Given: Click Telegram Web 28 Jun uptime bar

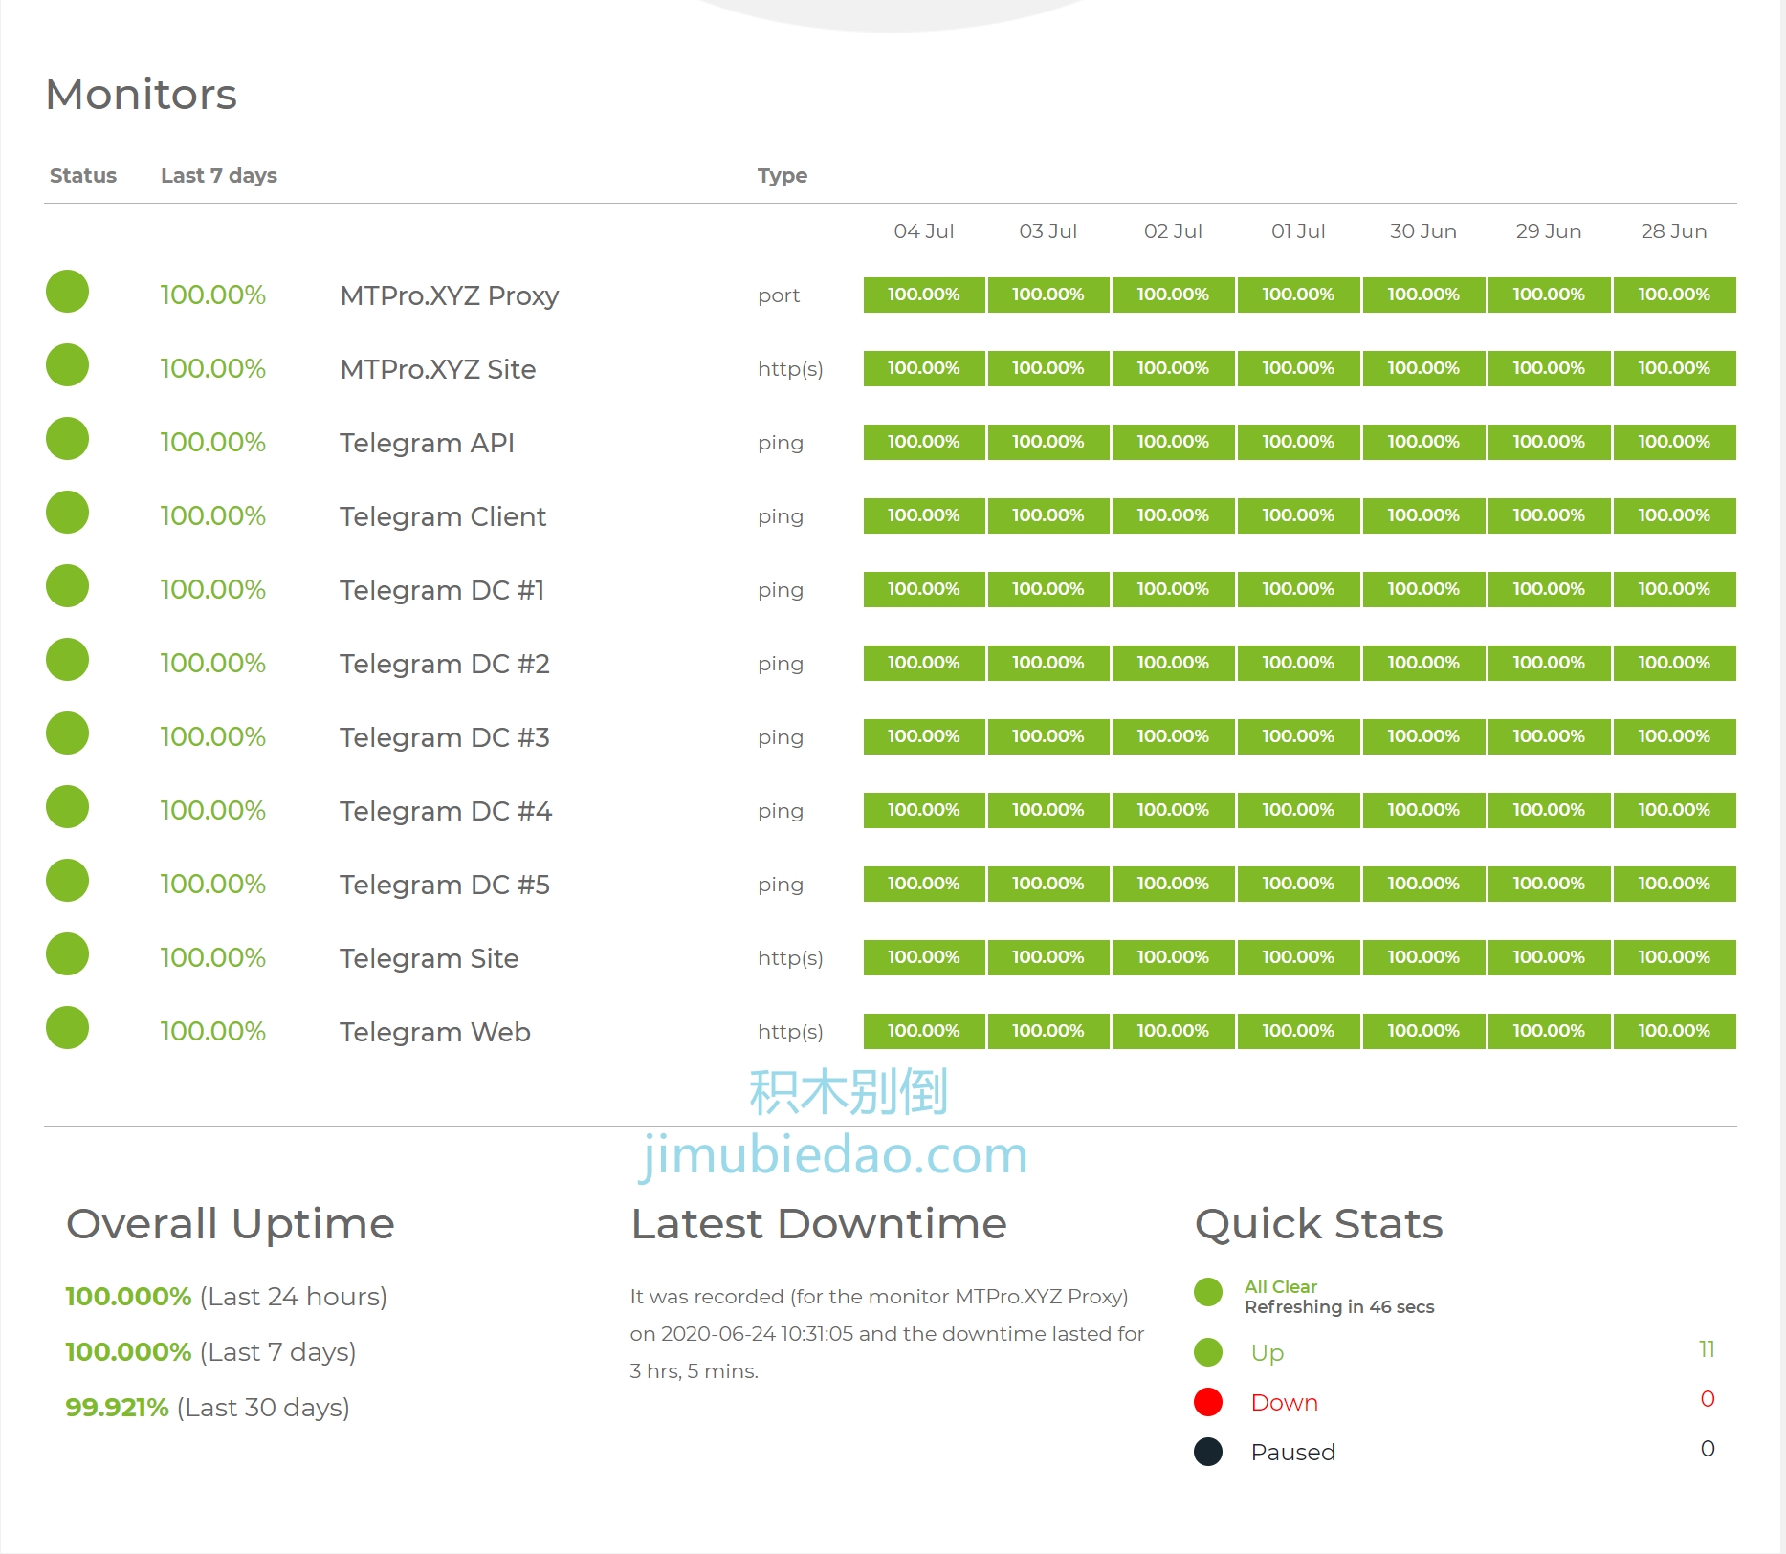Looking at the screenshot, I should tap(1674, 1031).
